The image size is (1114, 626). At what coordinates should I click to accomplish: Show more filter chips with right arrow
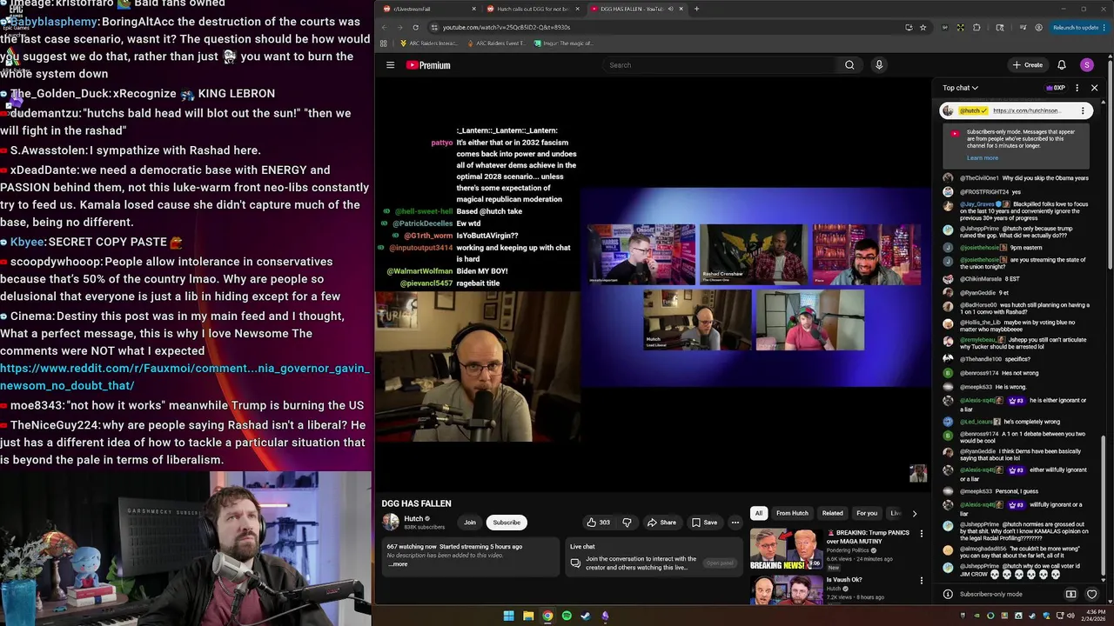914,513
